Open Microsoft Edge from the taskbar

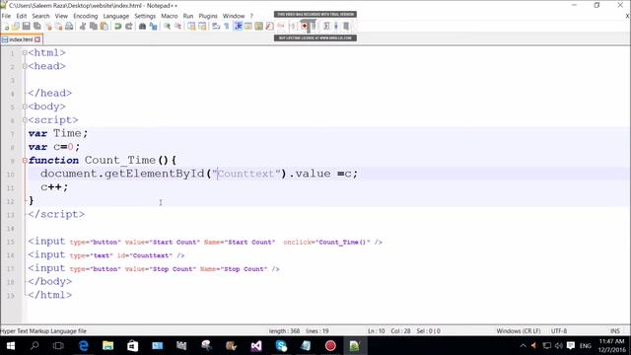click(83, 346)
